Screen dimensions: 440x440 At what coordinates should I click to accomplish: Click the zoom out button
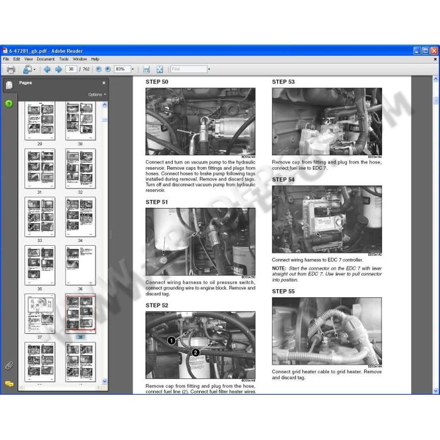pos(99,69)
